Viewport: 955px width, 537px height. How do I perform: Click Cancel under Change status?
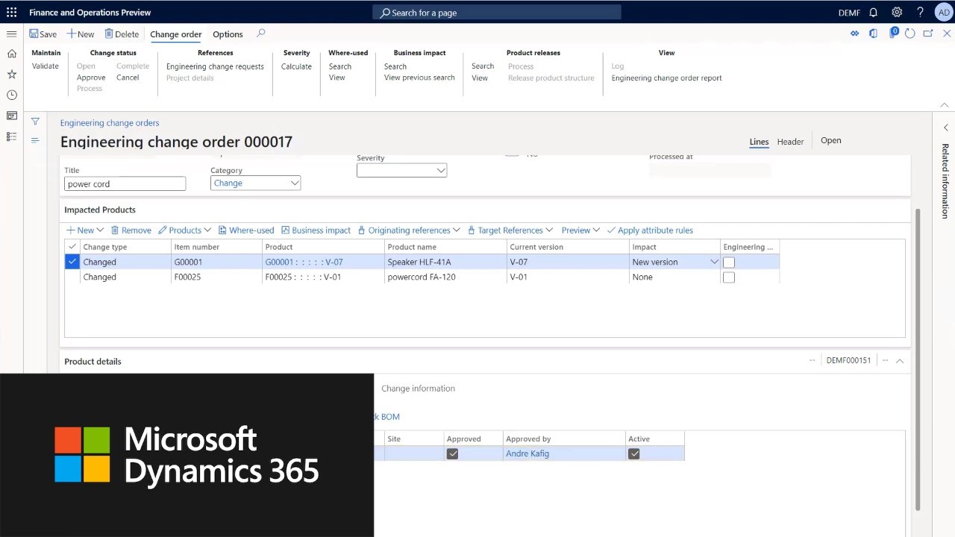coord(128,78)
